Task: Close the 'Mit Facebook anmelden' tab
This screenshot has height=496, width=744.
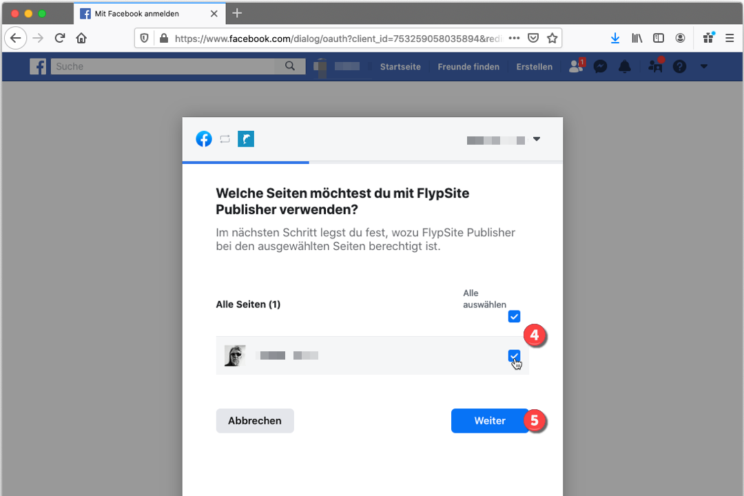Action: click(x=214, y=14)
